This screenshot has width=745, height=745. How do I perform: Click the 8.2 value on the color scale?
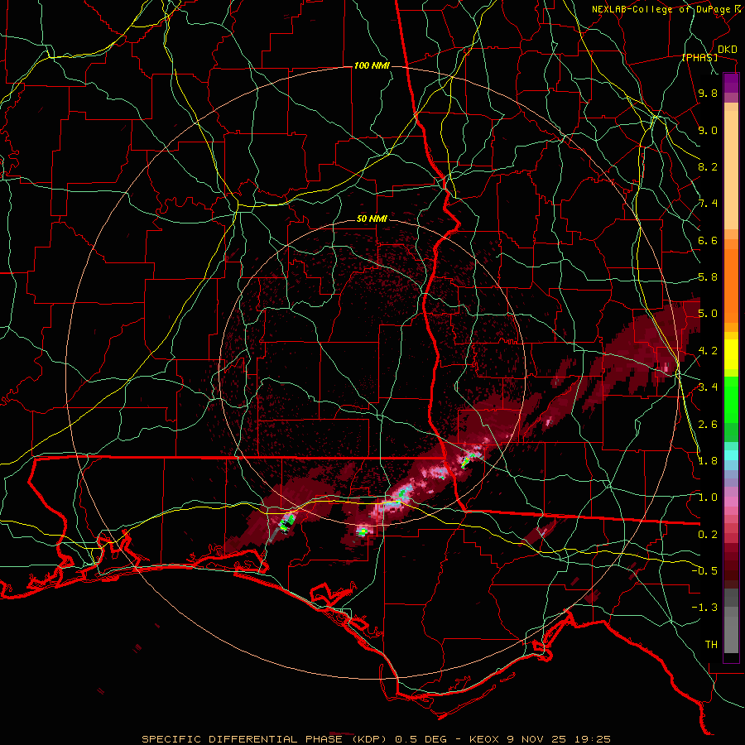(x=708, y=166)
